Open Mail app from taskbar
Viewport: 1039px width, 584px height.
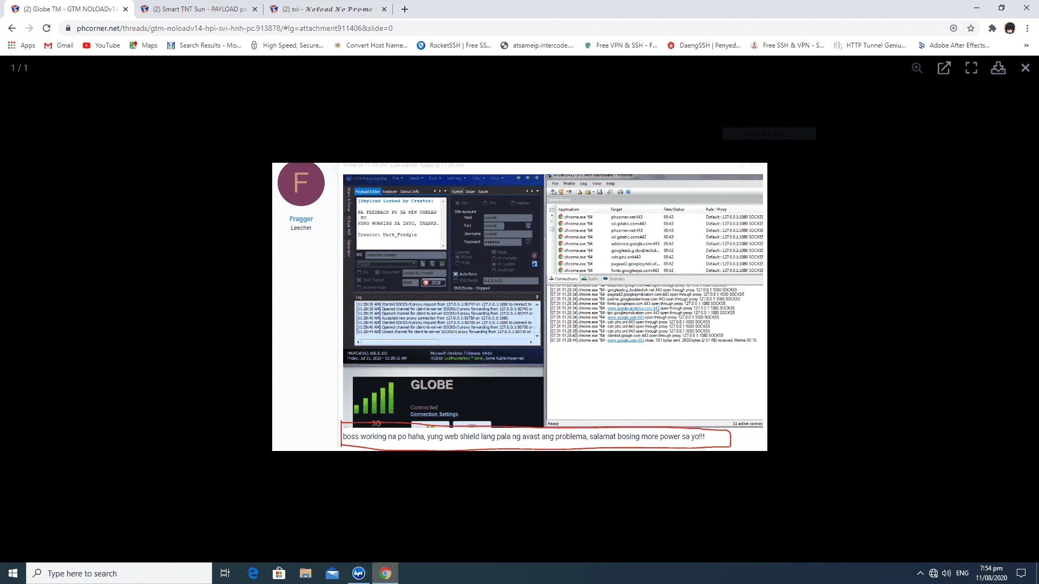[x=332, y=573]
